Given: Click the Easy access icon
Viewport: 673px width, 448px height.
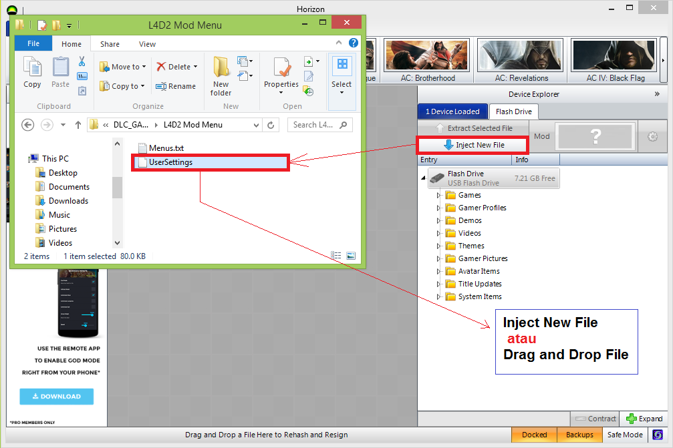Looking at the screenshot, I should tap(245, 76).
